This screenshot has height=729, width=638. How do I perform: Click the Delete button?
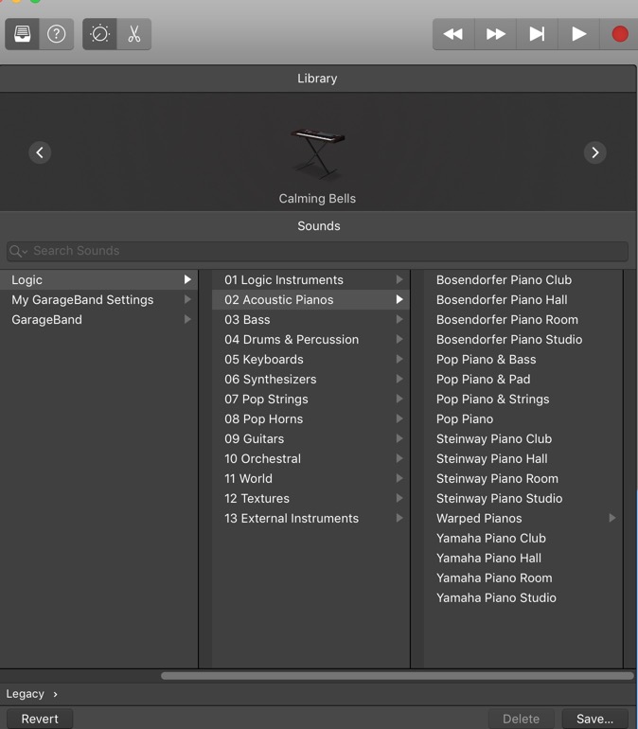coord(521,719)
